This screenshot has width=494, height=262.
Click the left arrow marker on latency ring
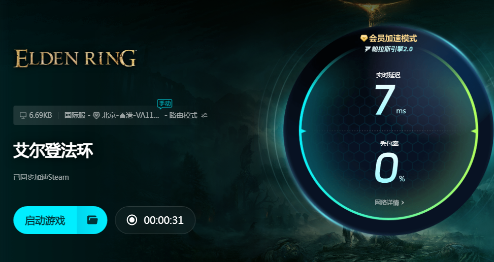pyautogui.click(x=303, y=131)
